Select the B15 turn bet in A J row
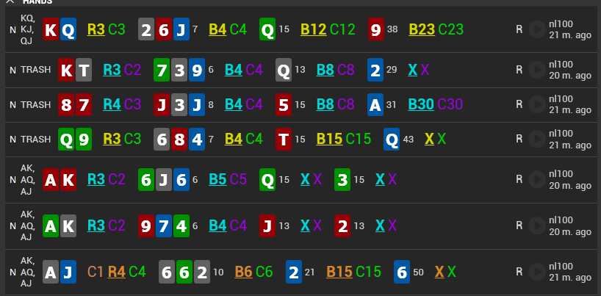 339,272
